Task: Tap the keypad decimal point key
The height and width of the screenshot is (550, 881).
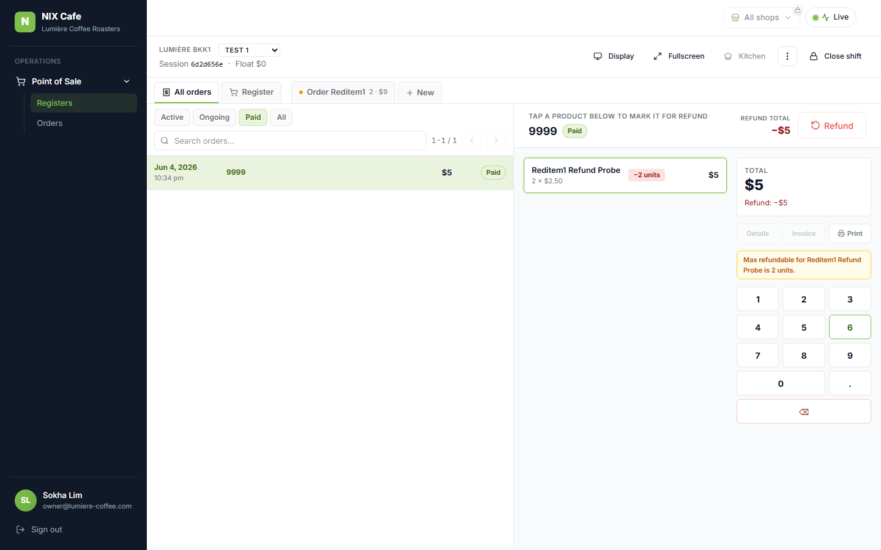Action: 850,383
